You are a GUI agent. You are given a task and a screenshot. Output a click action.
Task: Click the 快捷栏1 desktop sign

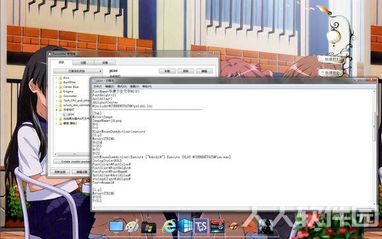[332, 59]
